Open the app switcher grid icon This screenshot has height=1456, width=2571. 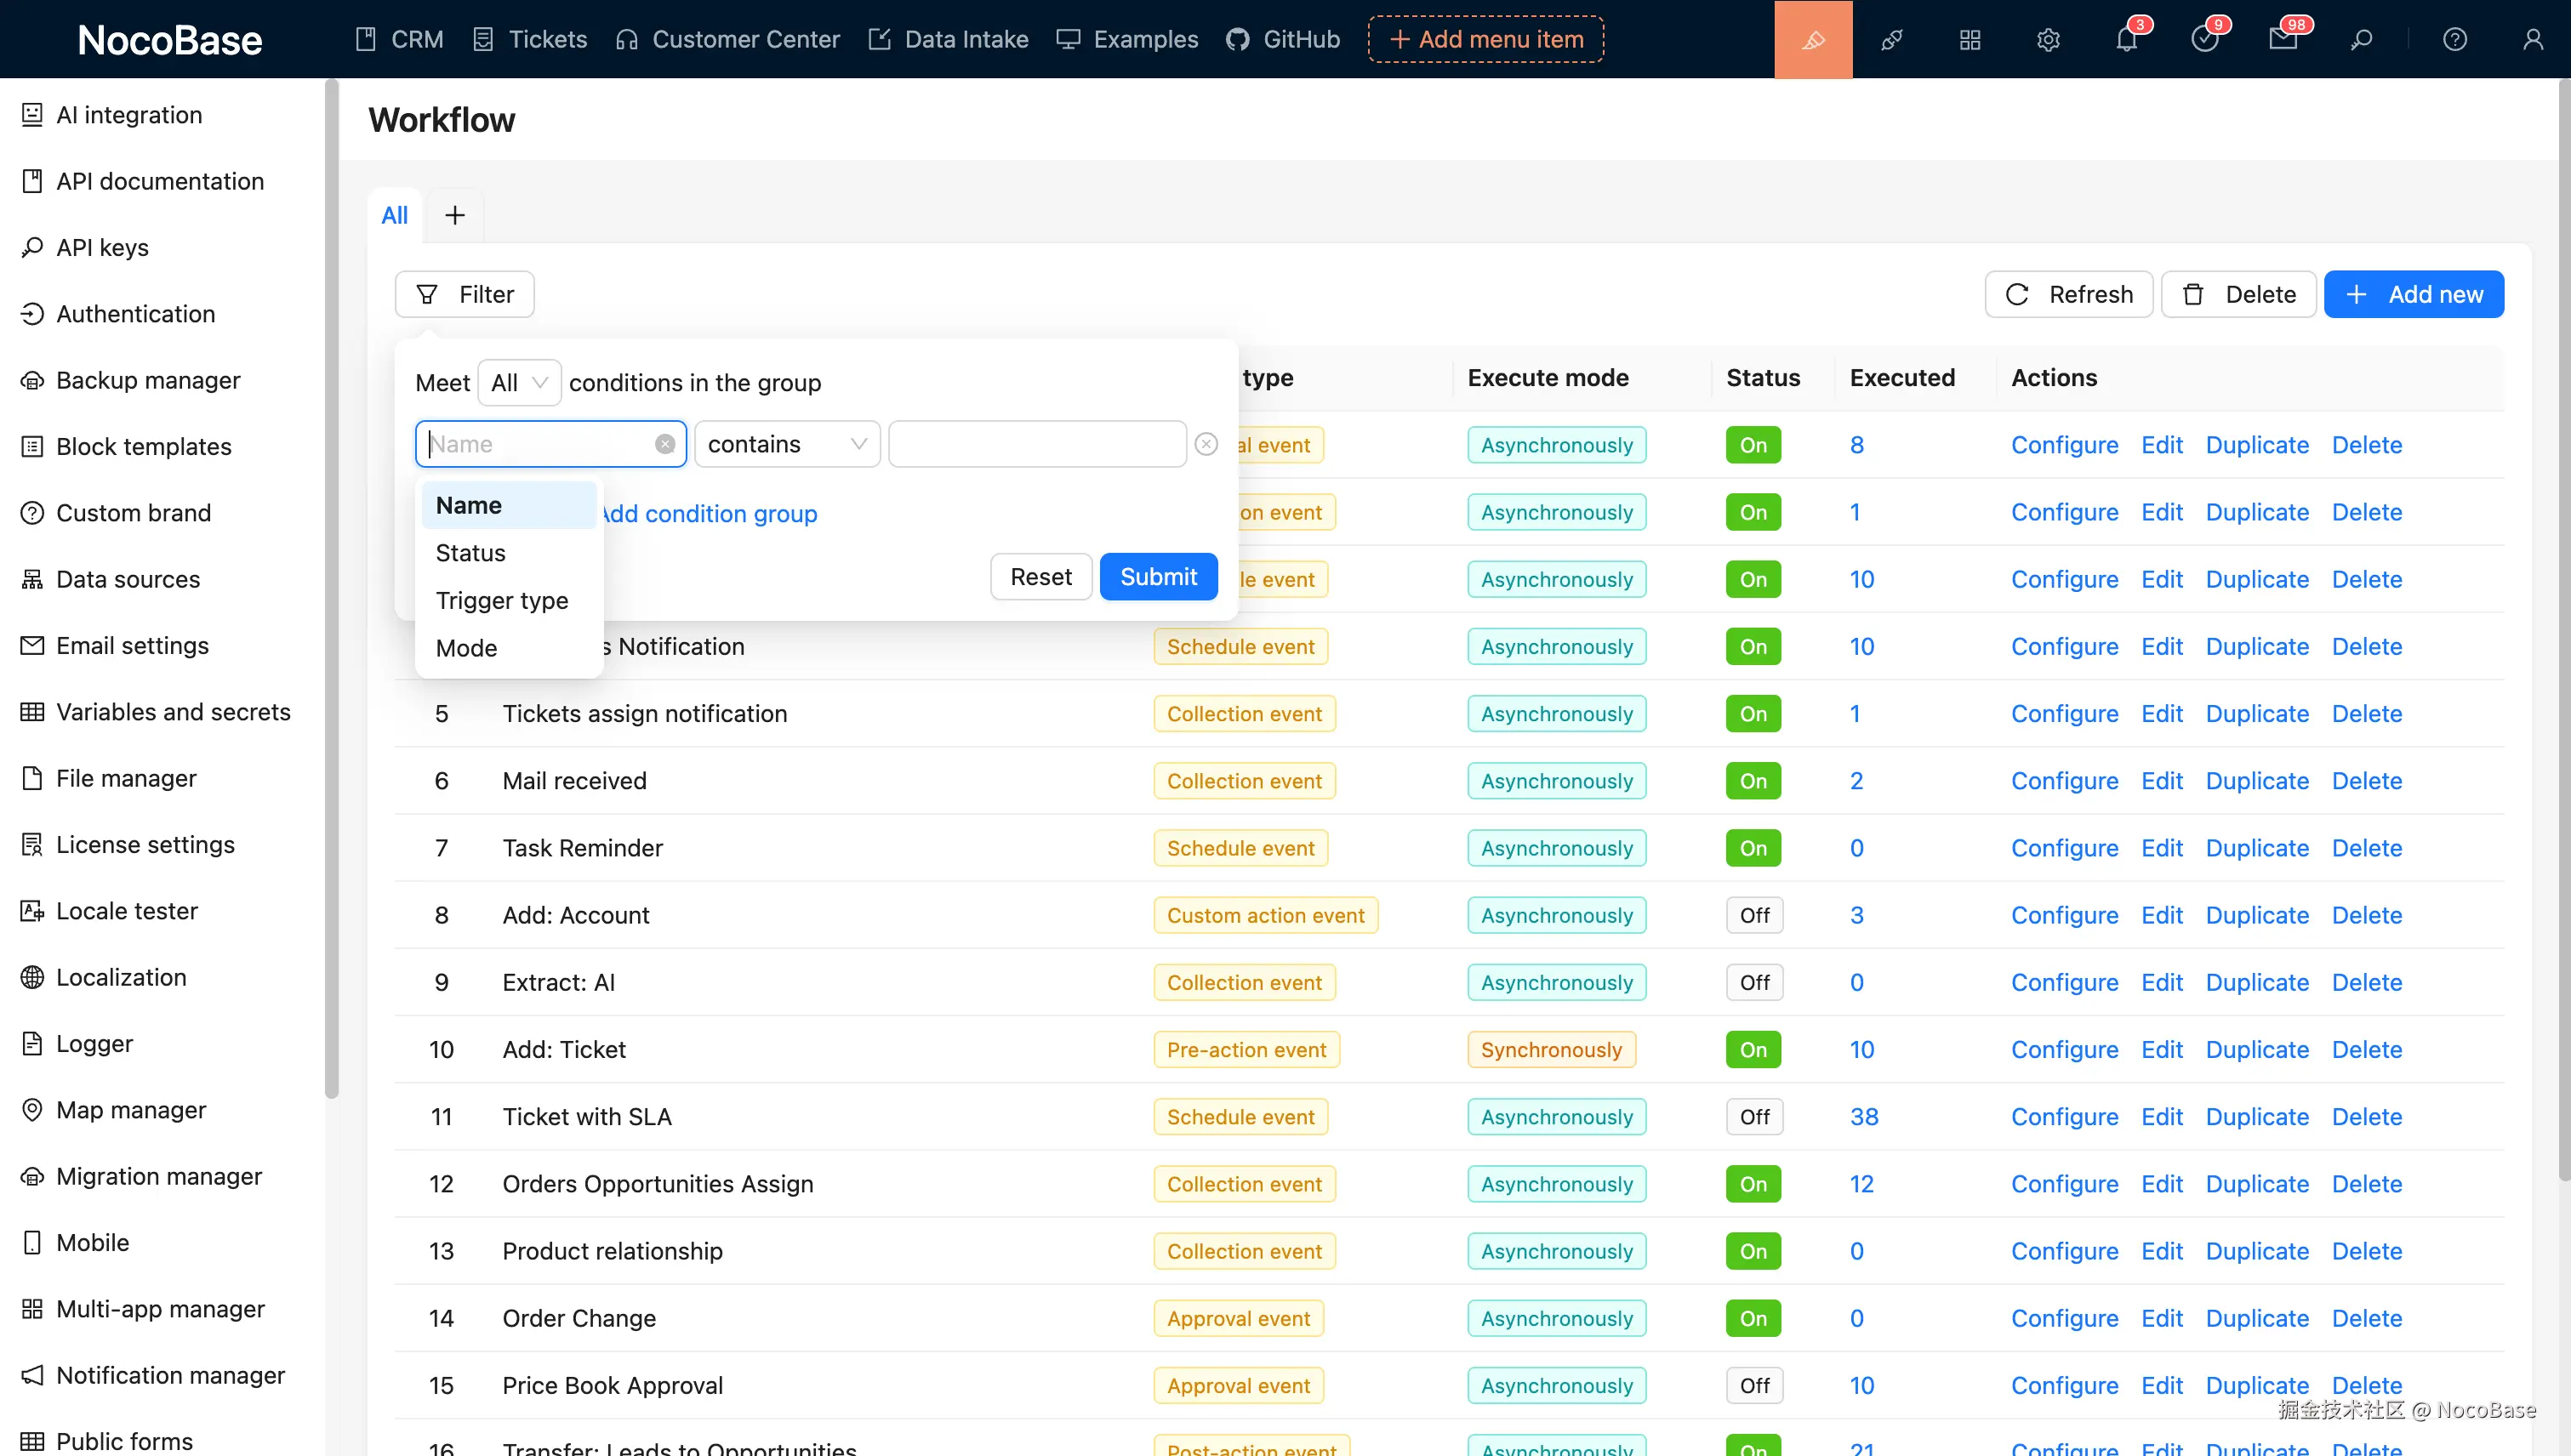tap(1969, 39)
